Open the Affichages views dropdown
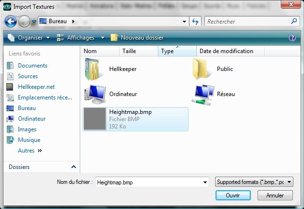The image size is (304, 209). click(81, 38)
